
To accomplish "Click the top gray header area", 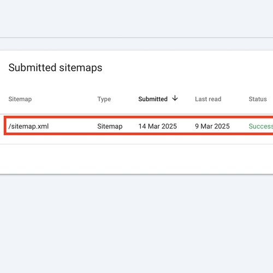I will [x=136, y=19].
